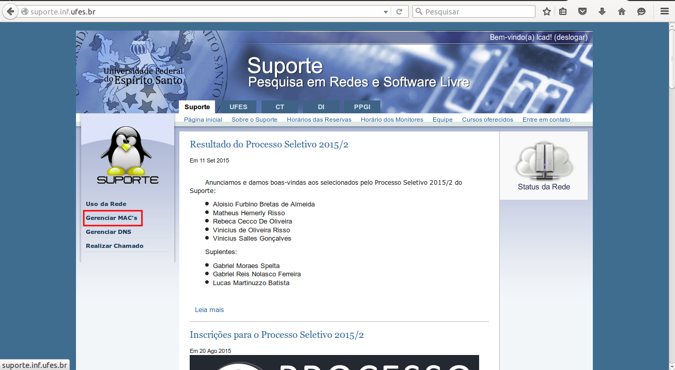Click the deslogar logout link
The height and width of the screenshot is (370, 675).
coord(571,37)
